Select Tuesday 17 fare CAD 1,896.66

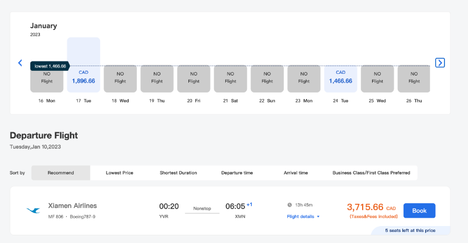point(84,77)
